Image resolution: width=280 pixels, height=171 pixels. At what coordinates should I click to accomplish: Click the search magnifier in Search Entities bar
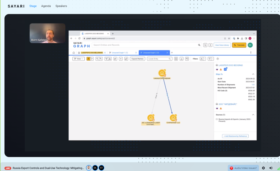tap(199, 45)
